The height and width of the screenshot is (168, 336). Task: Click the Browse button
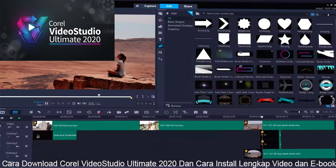(173, 106)
